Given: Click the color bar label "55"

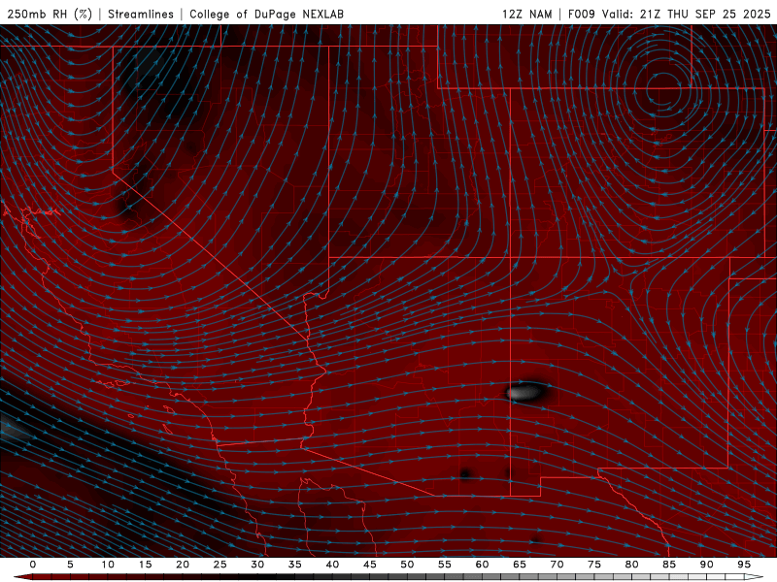Looking at the screenshot, I should click(x=445, y=565).
